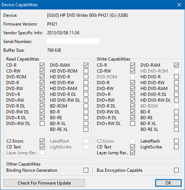Toggle C2 Errors read capability checkbox
The width and height of the screenshot is (185, 190).
click(42, 141)
